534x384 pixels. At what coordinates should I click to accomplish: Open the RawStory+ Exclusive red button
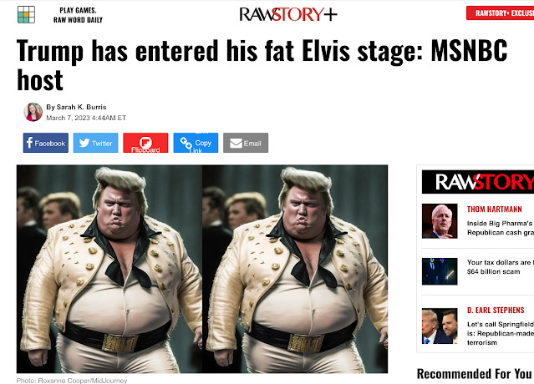[500, 13]
